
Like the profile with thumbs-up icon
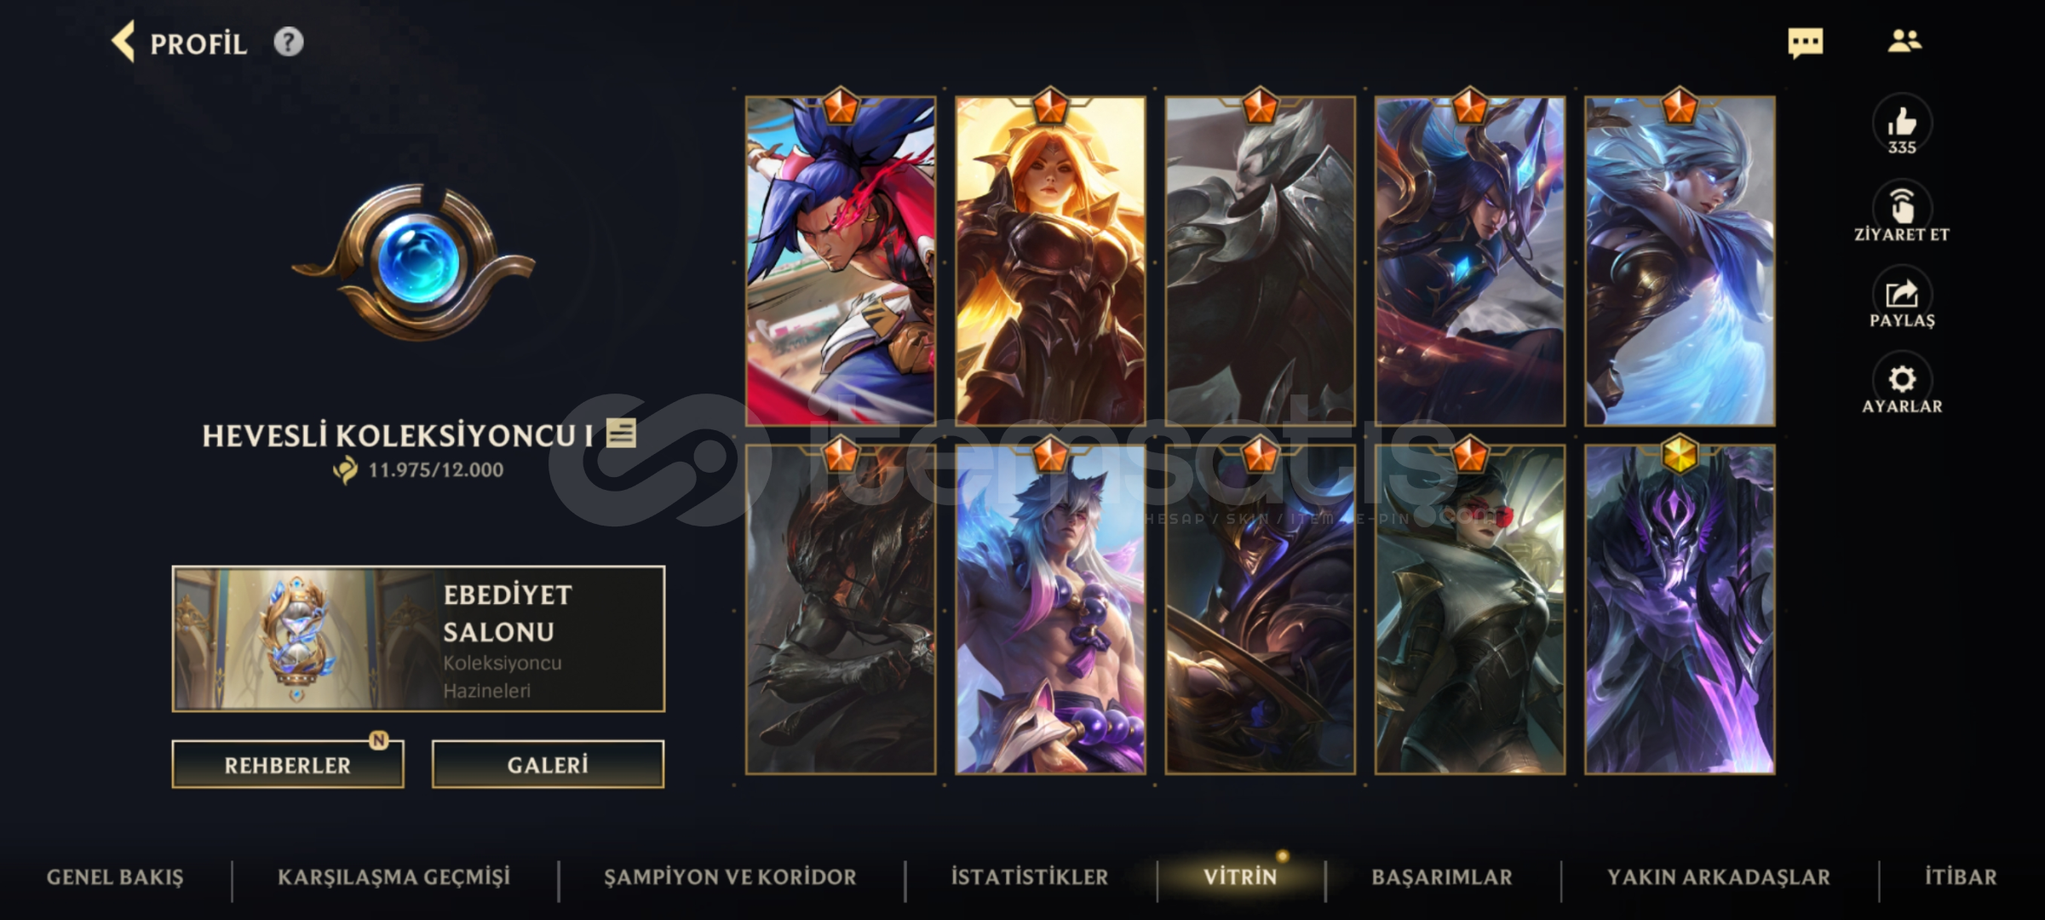[1901, 125]
